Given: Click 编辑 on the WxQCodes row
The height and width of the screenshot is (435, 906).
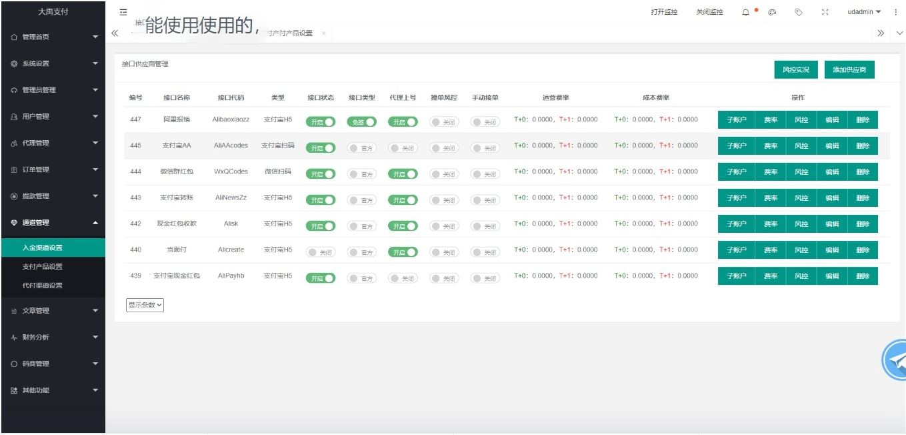Looking at the screenshot, I should pos(832,171).
